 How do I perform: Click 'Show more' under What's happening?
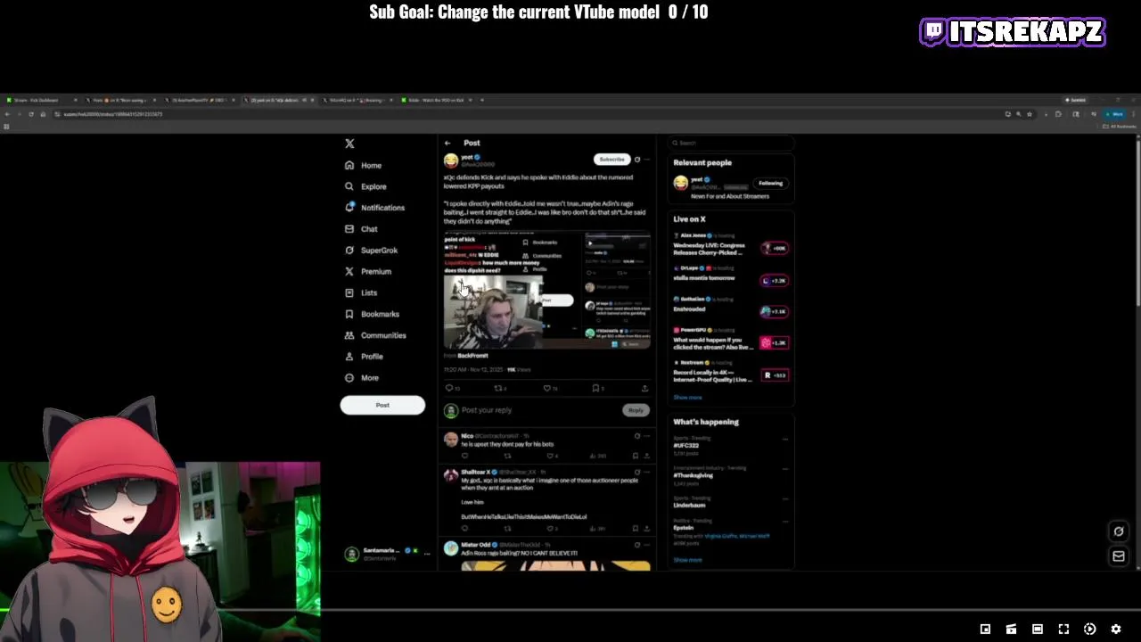tap(687, 560)
